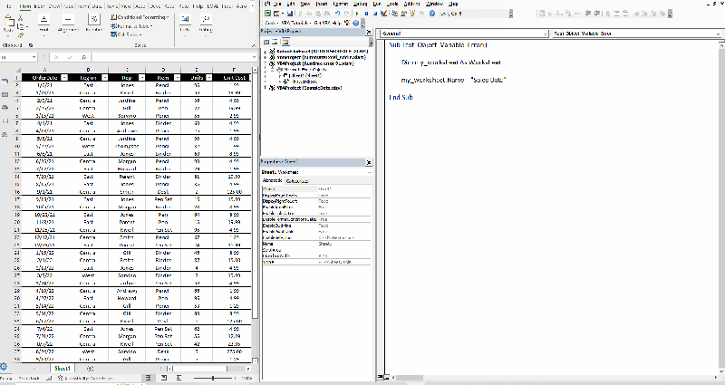
Task: Click Run Sub green play icon
Action: click(x=357, y=14)
